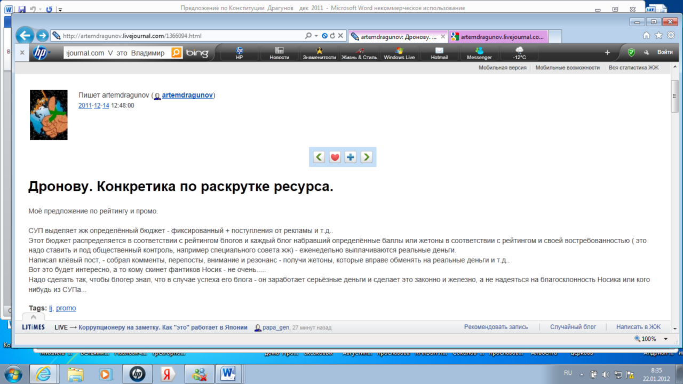This screenshot has width=683, height=384.
Task: Switch to the artemdragunov: Дронову tab
Action: [x=398, y=37]
